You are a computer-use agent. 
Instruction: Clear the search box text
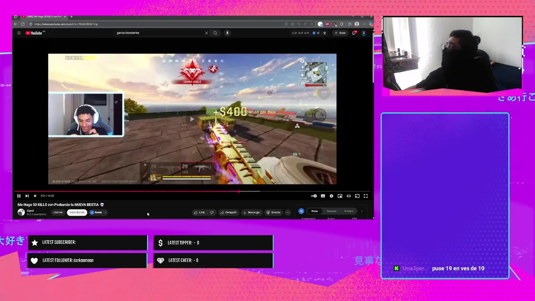click(206, 33)
